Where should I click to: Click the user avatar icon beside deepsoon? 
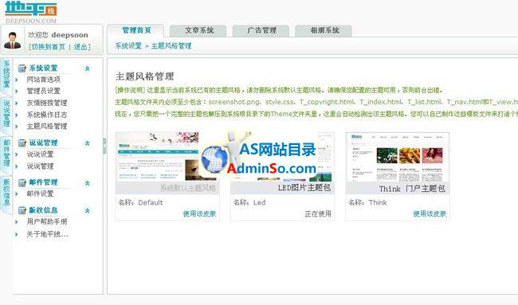click(x=13, y=41)
